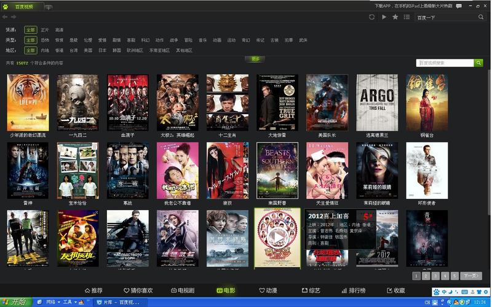Open the 排行榜 bottom tab
This screenshot has width=492, height=307.
click(x=353, y=290)
